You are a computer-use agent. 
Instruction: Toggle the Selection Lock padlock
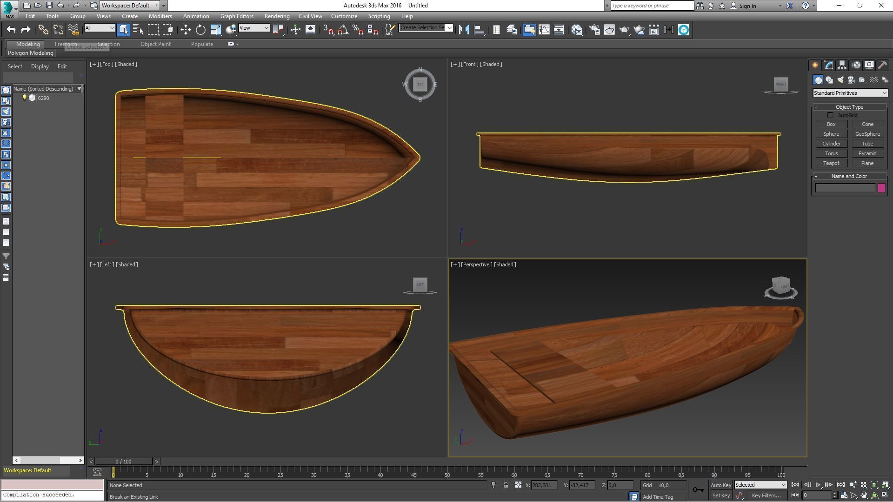pyautogui.click(x=506, y=485)
